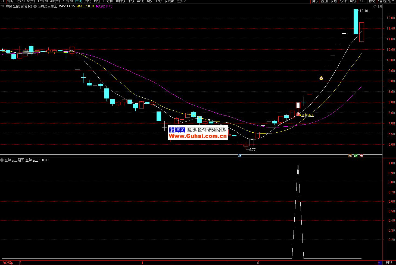The height and width of the screenshot is (265, 396).
Task: Click the 至尊波王X: 0.00 readout
Action: click(37, 160)
